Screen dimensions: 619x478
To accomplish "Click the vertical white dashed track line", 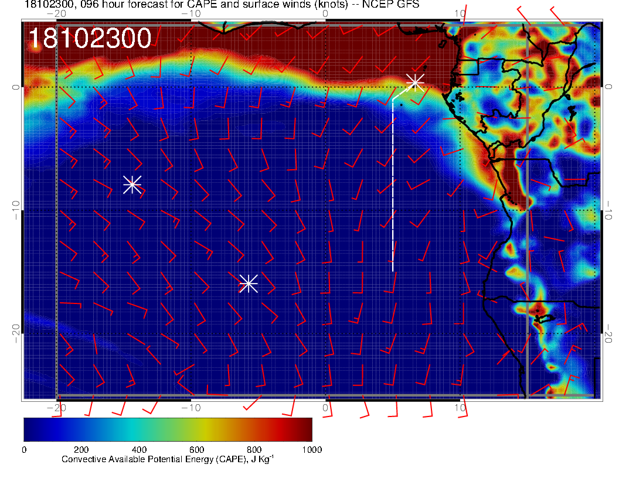I will tap(393, 187).
